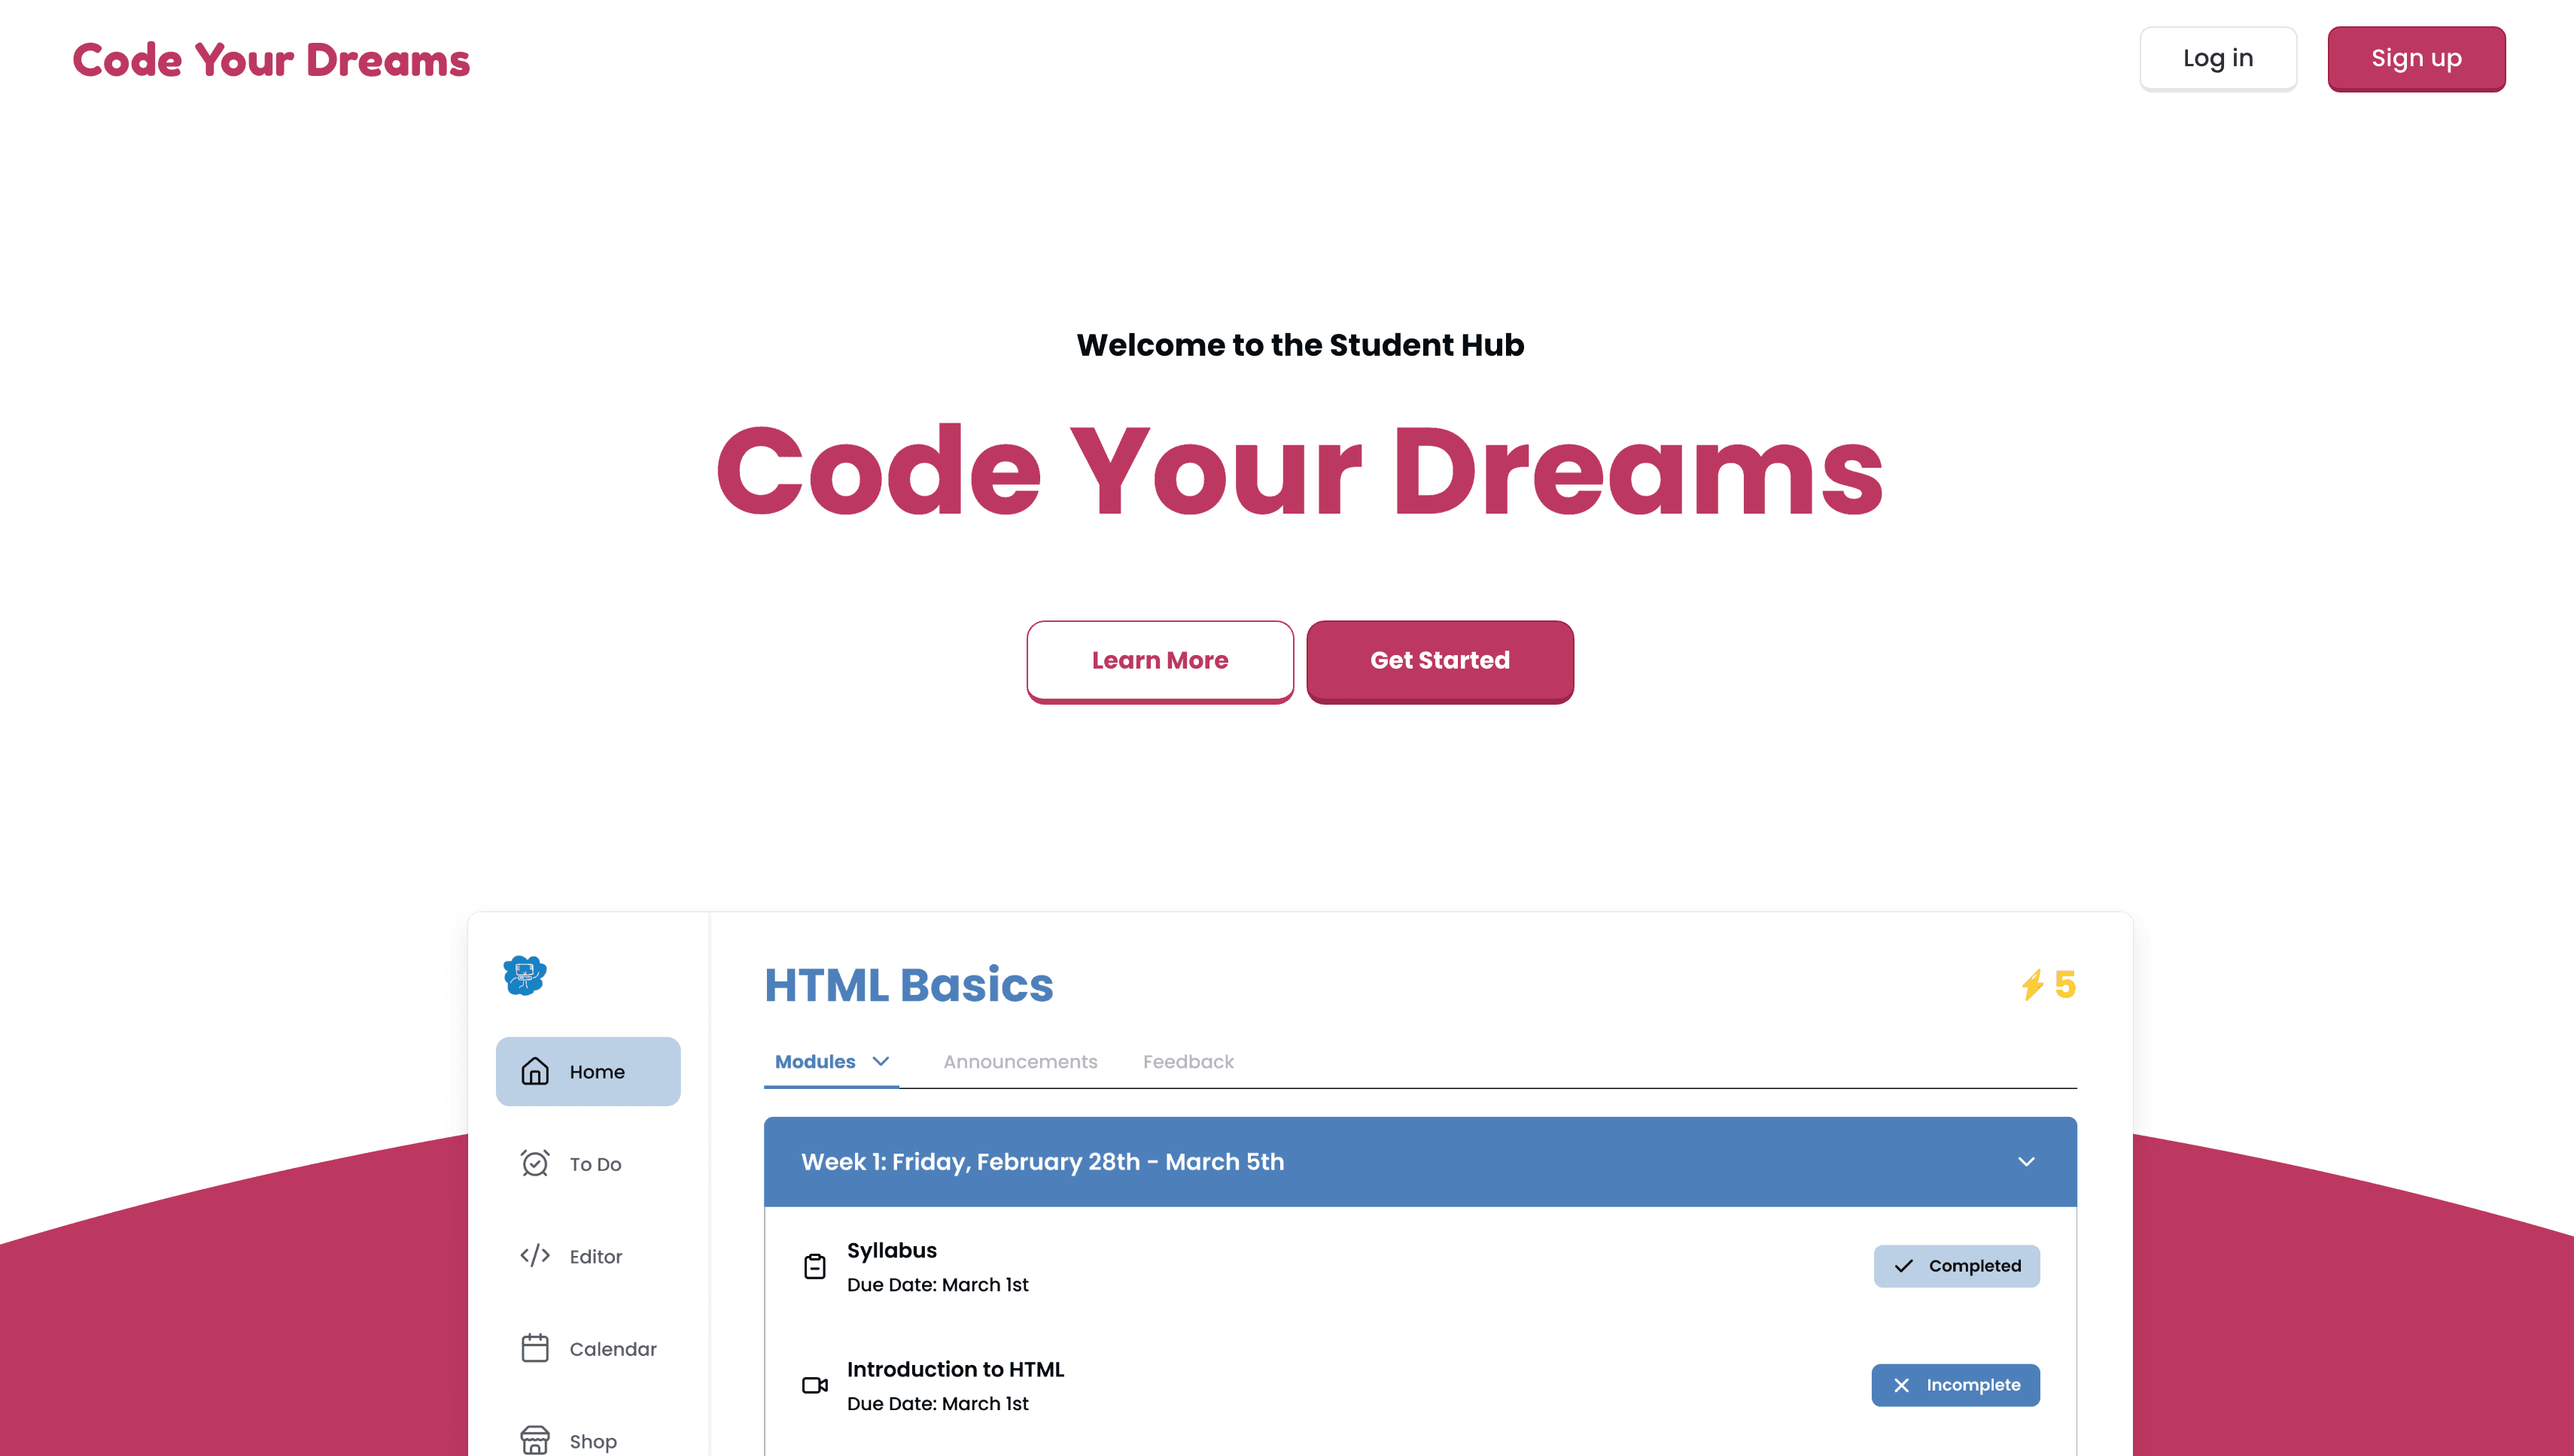Mark Introduction to HTML as complete

pos(1955,1385)
